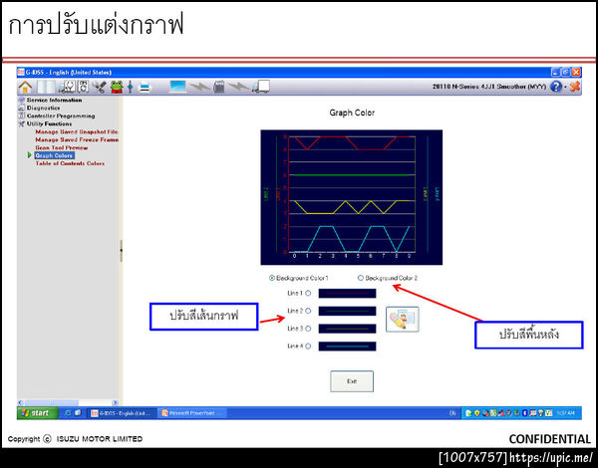Image resolution: width=598 pixels, height=468 pixels.
Task: Click the vehicle label 2010 N-Series 4JJ1
Action: pos(489,87)
